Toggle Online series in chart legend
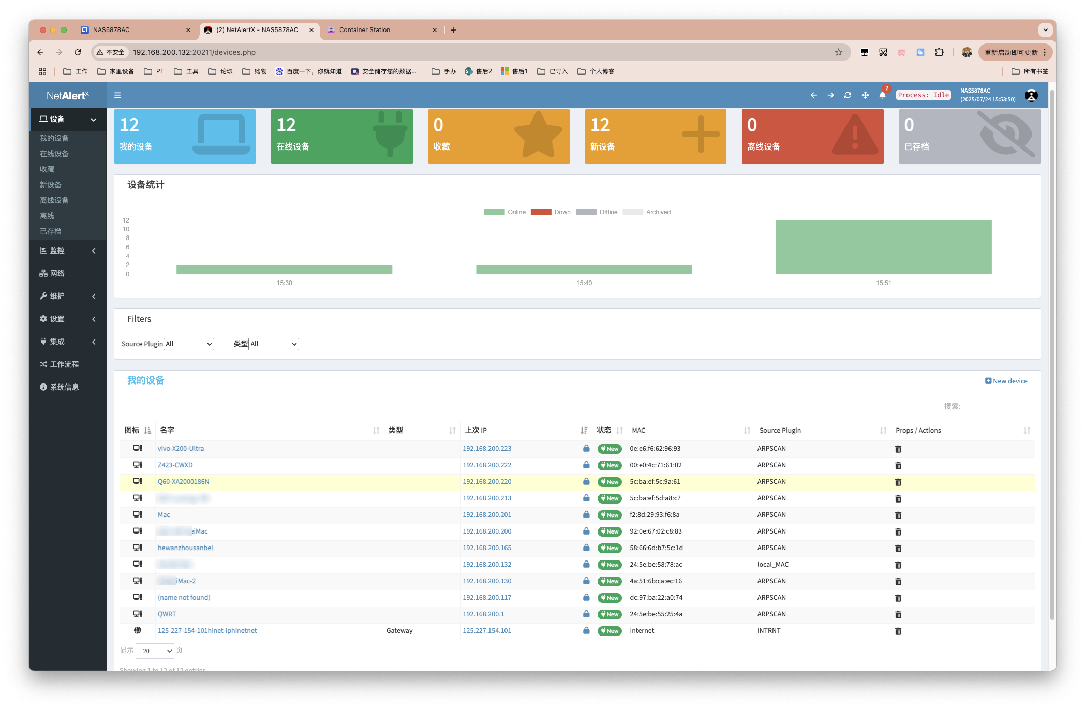Viewport: 1085px width, 709px height. point(504,212)
